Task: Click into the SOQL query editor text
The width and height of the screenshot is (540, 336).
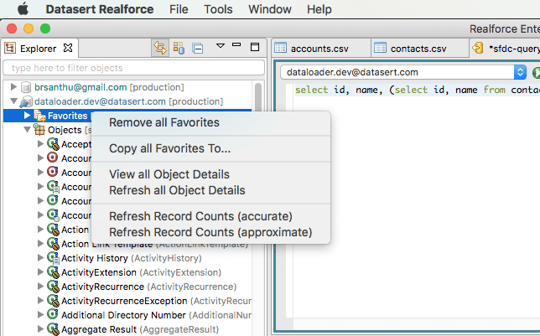Action: (x=418, y=90)
